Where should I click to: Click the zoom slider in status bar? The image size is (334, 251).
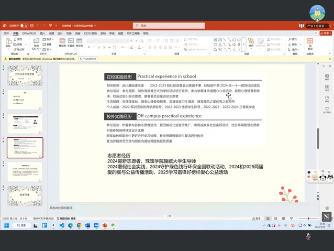pyautogui.click(x=309, y=219)
